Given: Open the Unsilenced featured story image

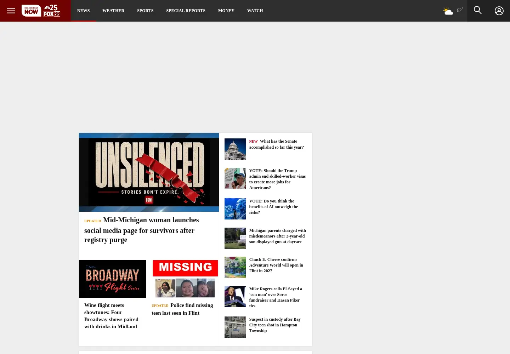Looking at the screenshot, I should tap(149, 172).
